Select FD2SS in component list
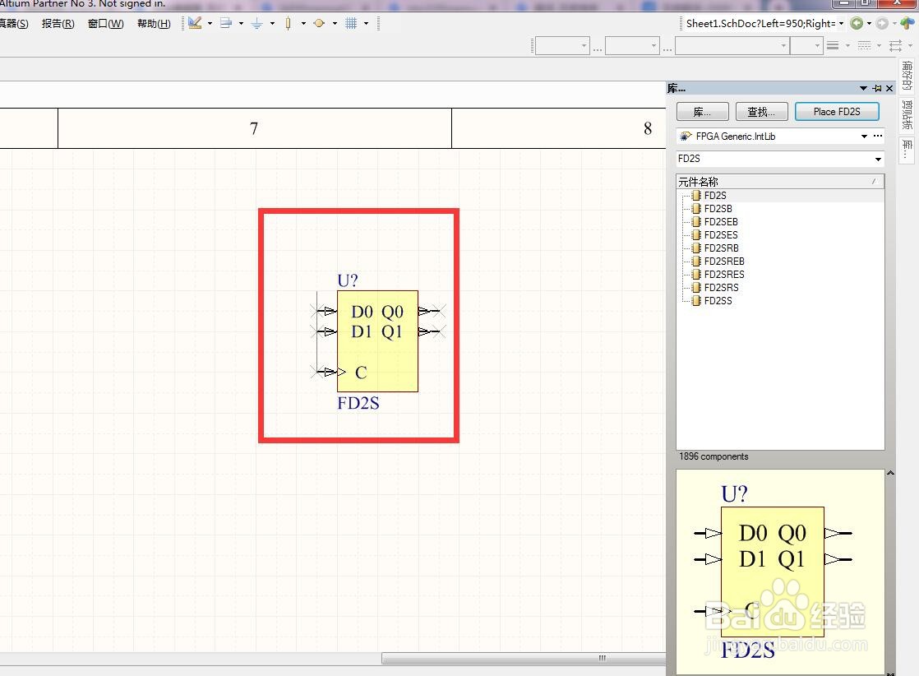Image resolution: width=919 pixels, height=676 pixels. 718,301
